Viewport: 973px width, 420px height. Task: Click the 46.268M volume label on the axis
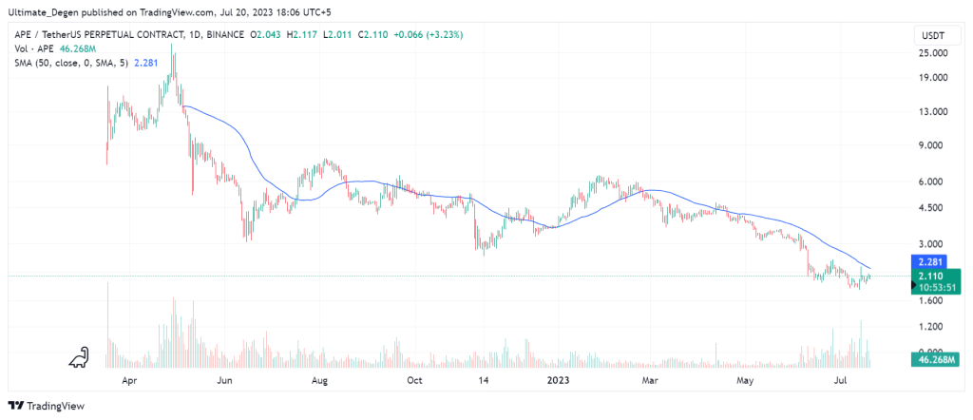click(x=936, y=359)
